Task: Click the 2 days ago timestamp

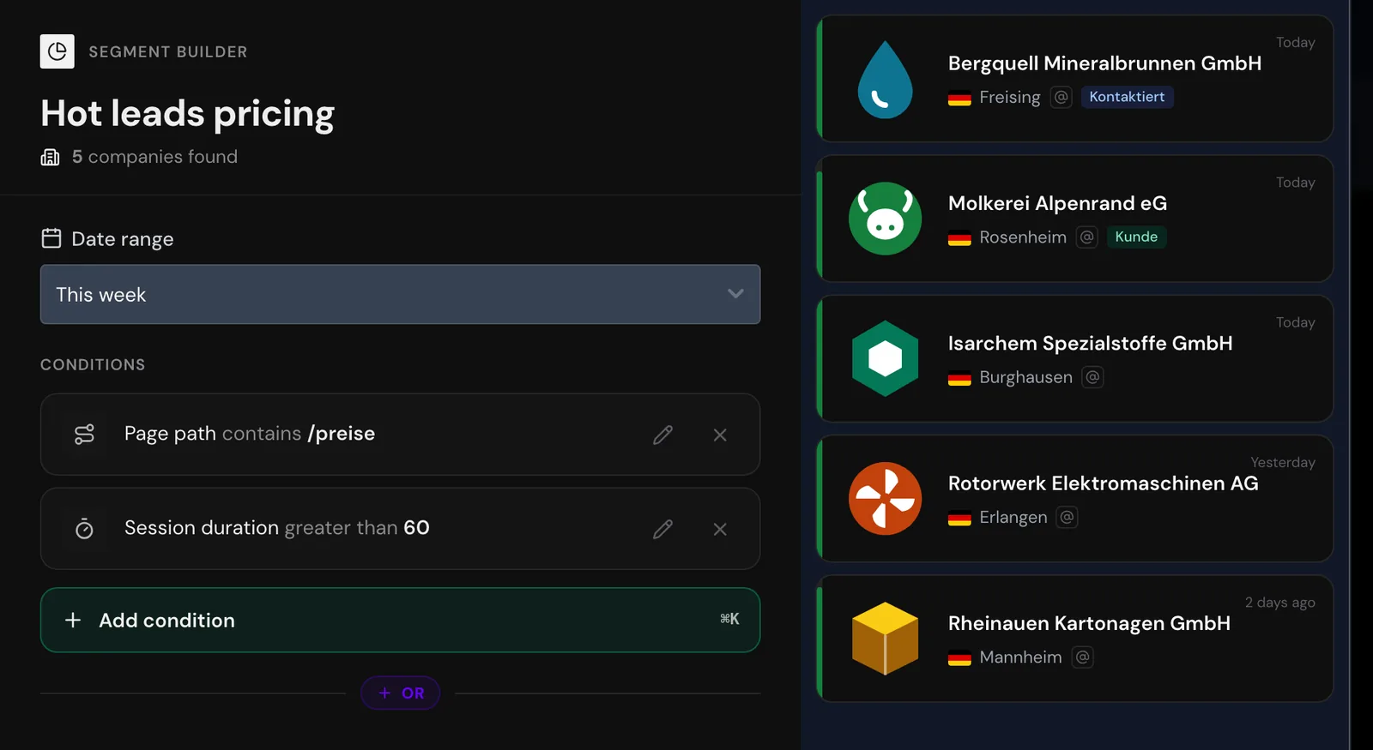Action: [1279, 603]
